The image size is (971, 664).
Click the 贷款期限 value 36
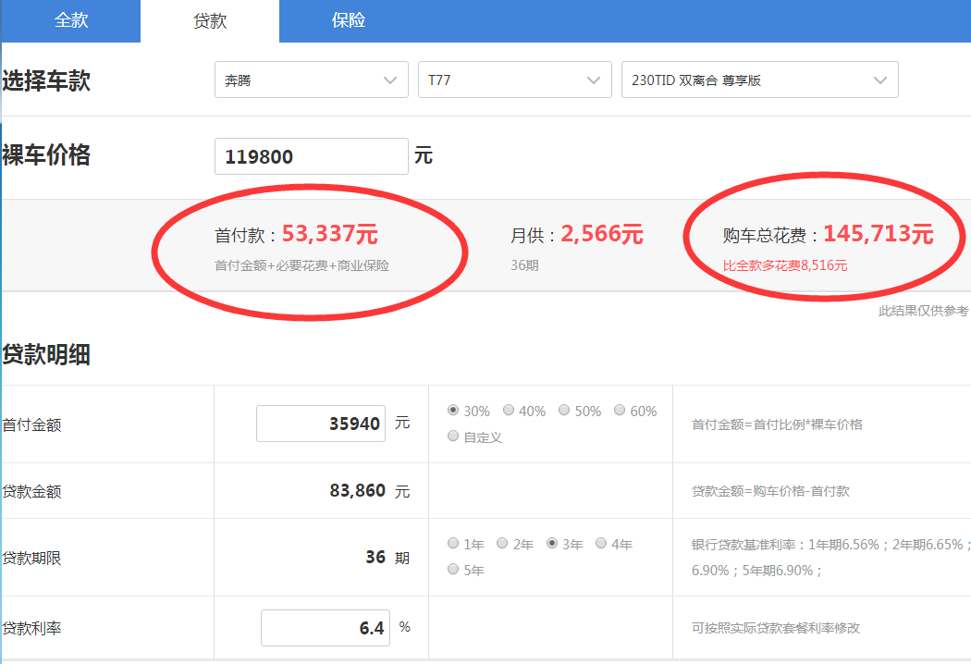375,557
